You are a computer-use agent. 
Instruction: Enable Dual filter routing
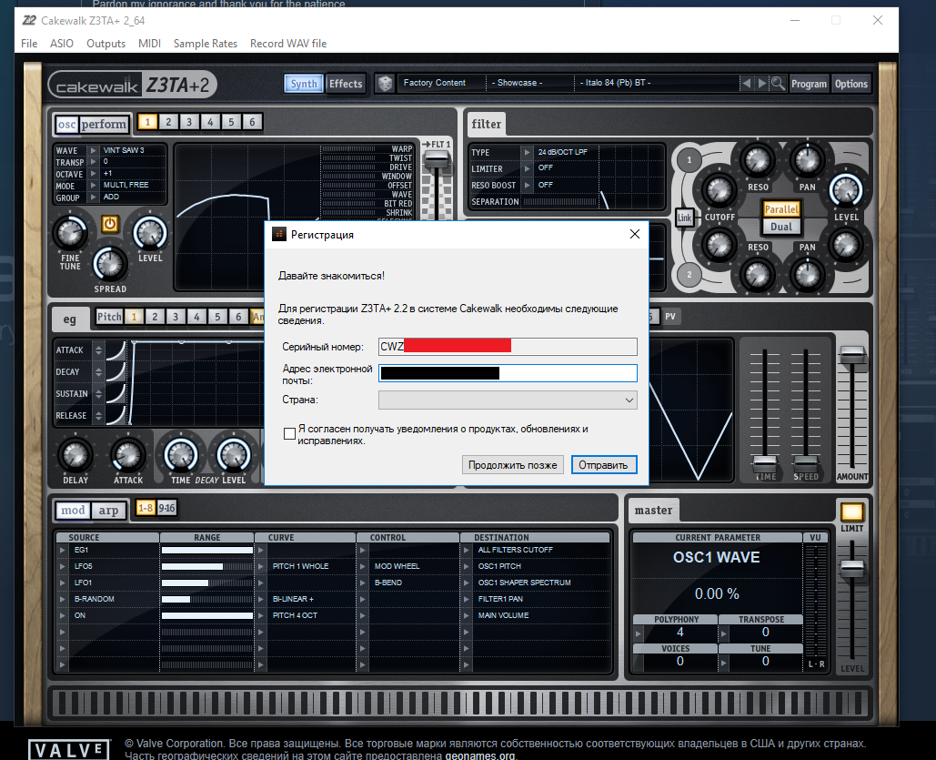780,227
